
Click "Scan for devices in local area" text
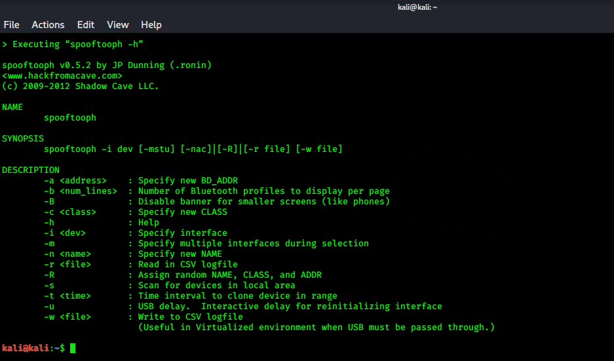[x=217, y=286]
